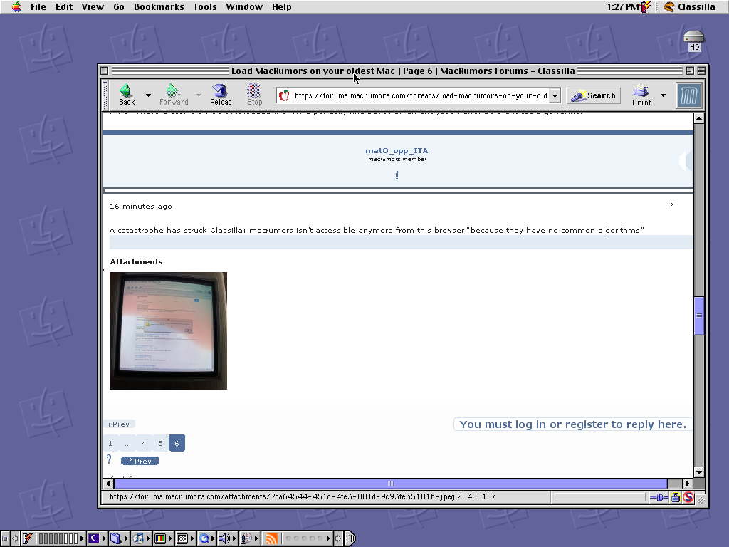Click the Classilla throbber logo
This screenshot has width=729, height=547.
[689, 96]
